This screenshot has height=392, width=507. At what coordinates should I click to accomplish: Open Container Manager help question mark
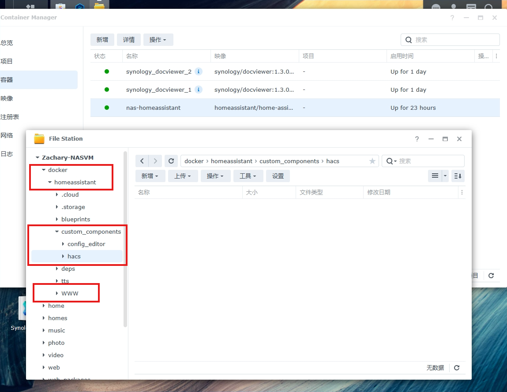(452, 18)
